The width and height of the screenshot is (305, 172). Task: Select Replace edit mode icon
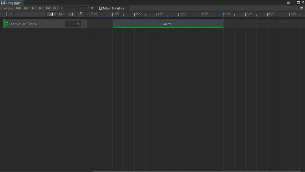click(x=70, y=14)
